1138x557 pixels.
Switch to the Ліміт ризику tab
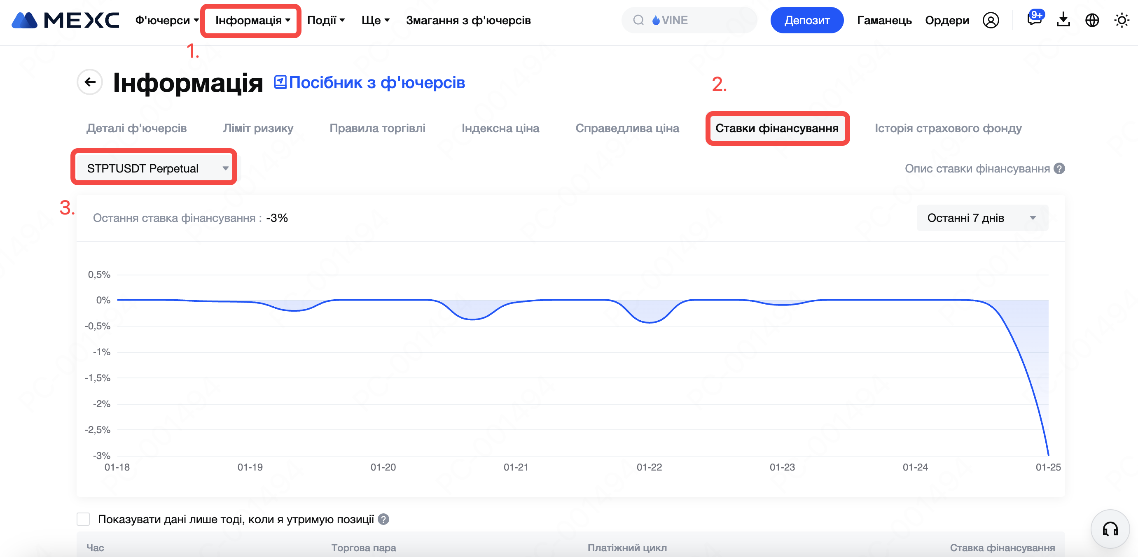tap(258, 128)
